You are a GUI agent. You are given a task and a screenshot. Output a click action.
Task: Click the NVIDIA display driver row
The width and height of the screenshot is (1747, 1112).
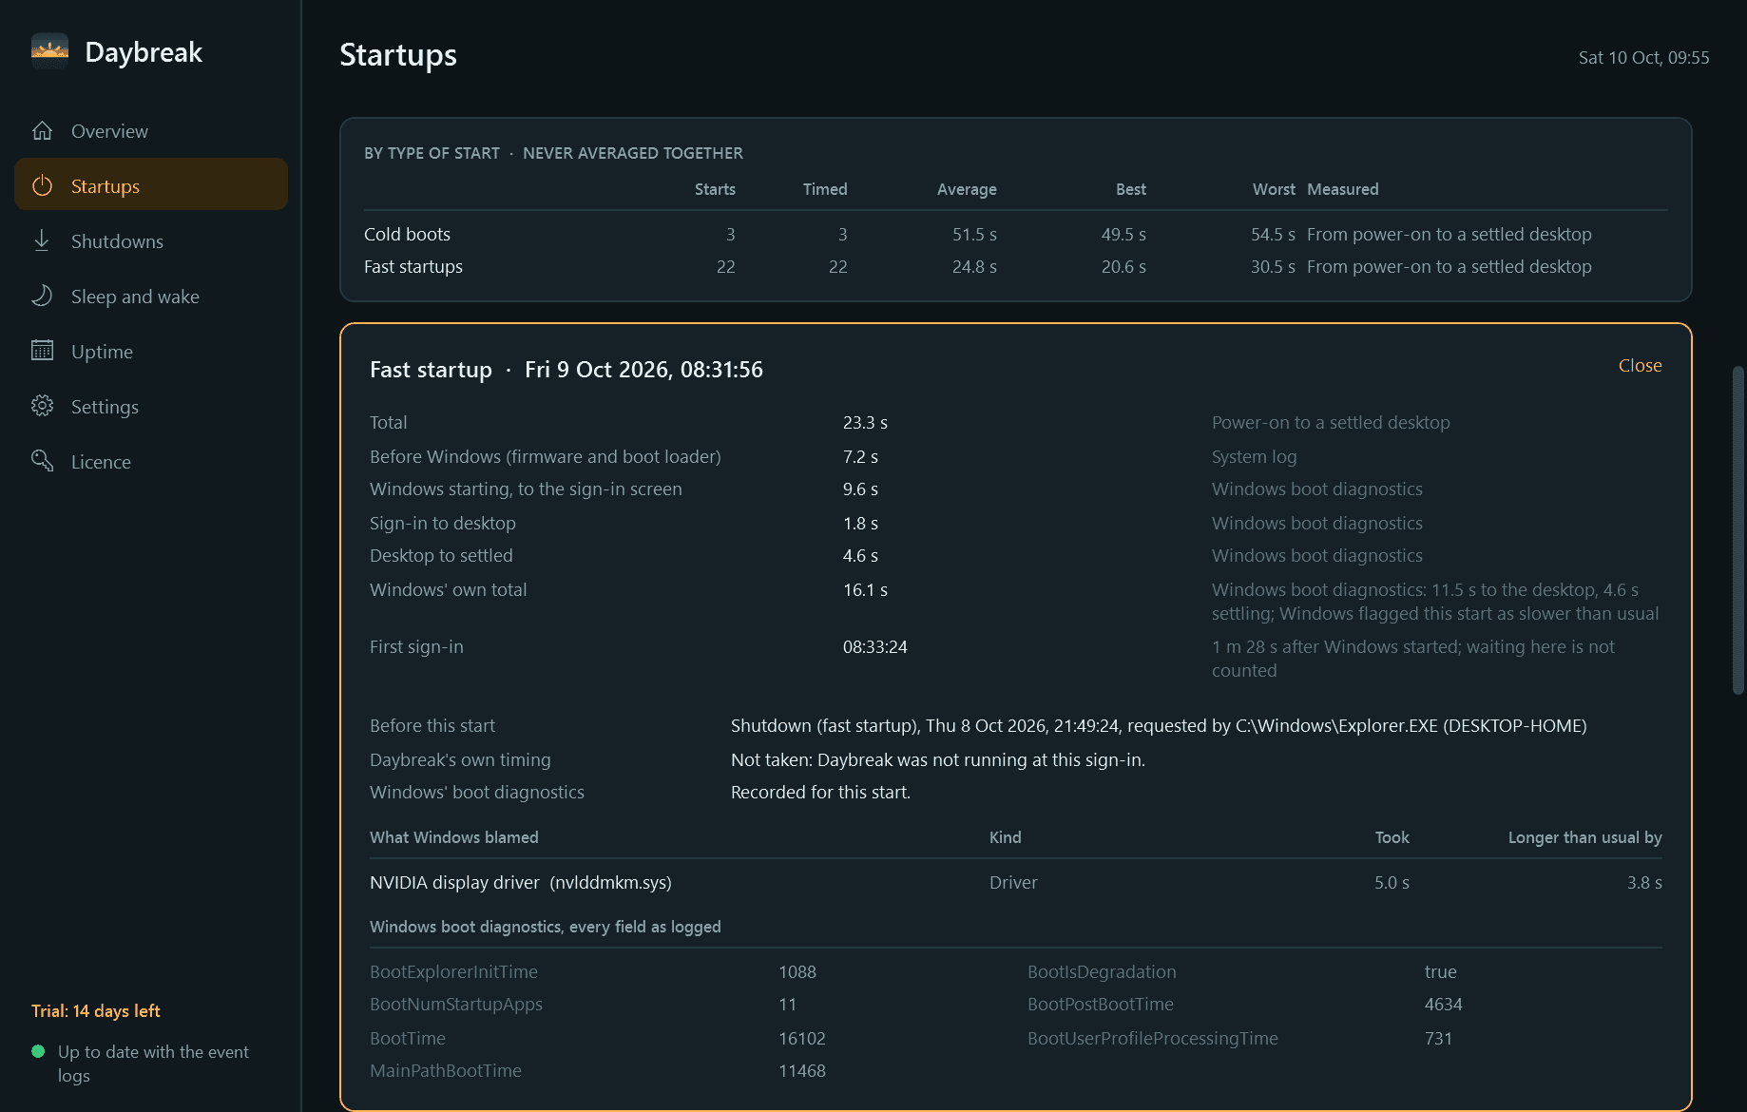click(1015, 883)
